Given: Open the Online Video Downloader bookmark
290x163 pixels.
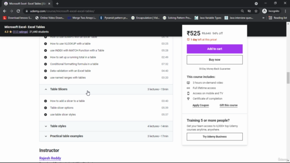Looking at the screenshot, I should tap(49, 18).
